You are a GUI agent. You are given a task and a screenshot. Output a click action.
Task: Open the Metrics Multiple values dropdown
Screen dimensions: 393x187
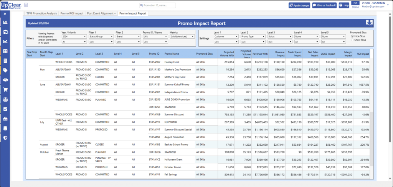(182, 36)
